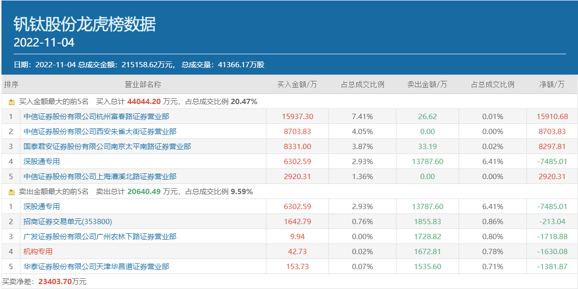578x289 pixels.
Task: Click the 排序 column header
Action: (x=11, y=85)
